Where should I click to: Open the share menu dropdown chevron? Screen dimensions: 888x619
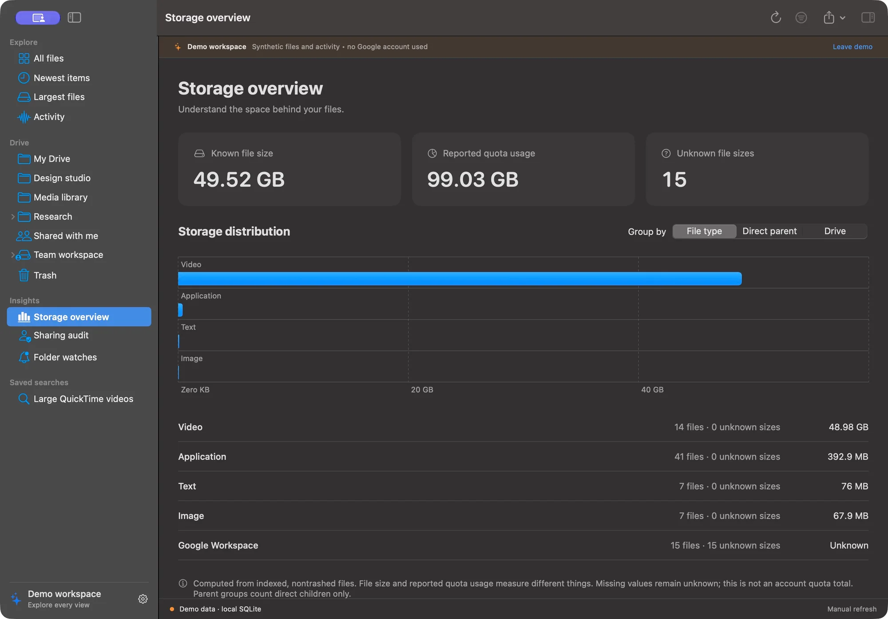pos(843,18)
